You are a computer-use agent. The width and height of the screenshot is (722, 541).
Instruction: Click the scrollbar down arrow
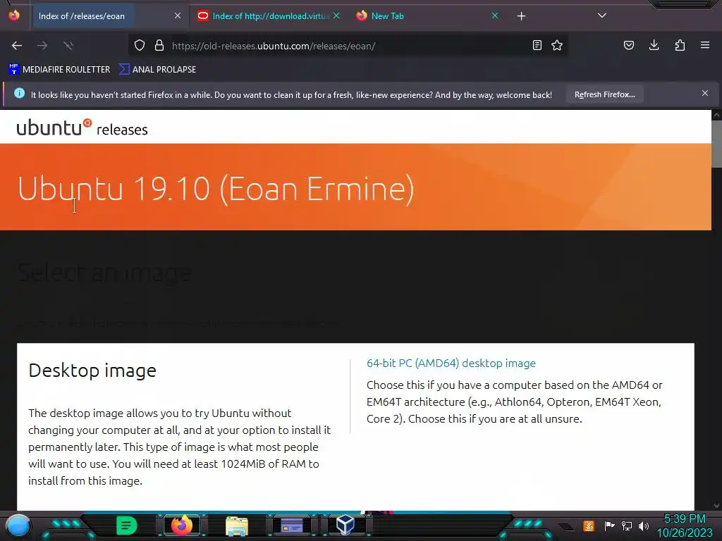coord(716,505)
